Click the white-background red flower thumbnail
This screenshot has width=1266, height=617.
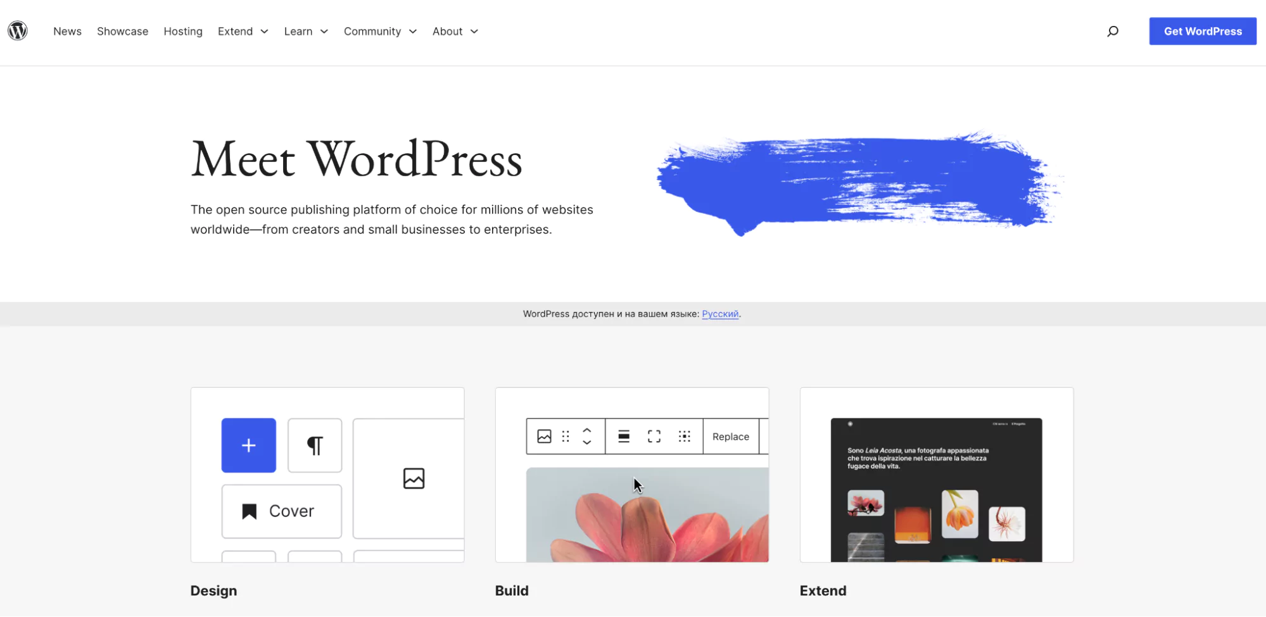point(1006,523)
